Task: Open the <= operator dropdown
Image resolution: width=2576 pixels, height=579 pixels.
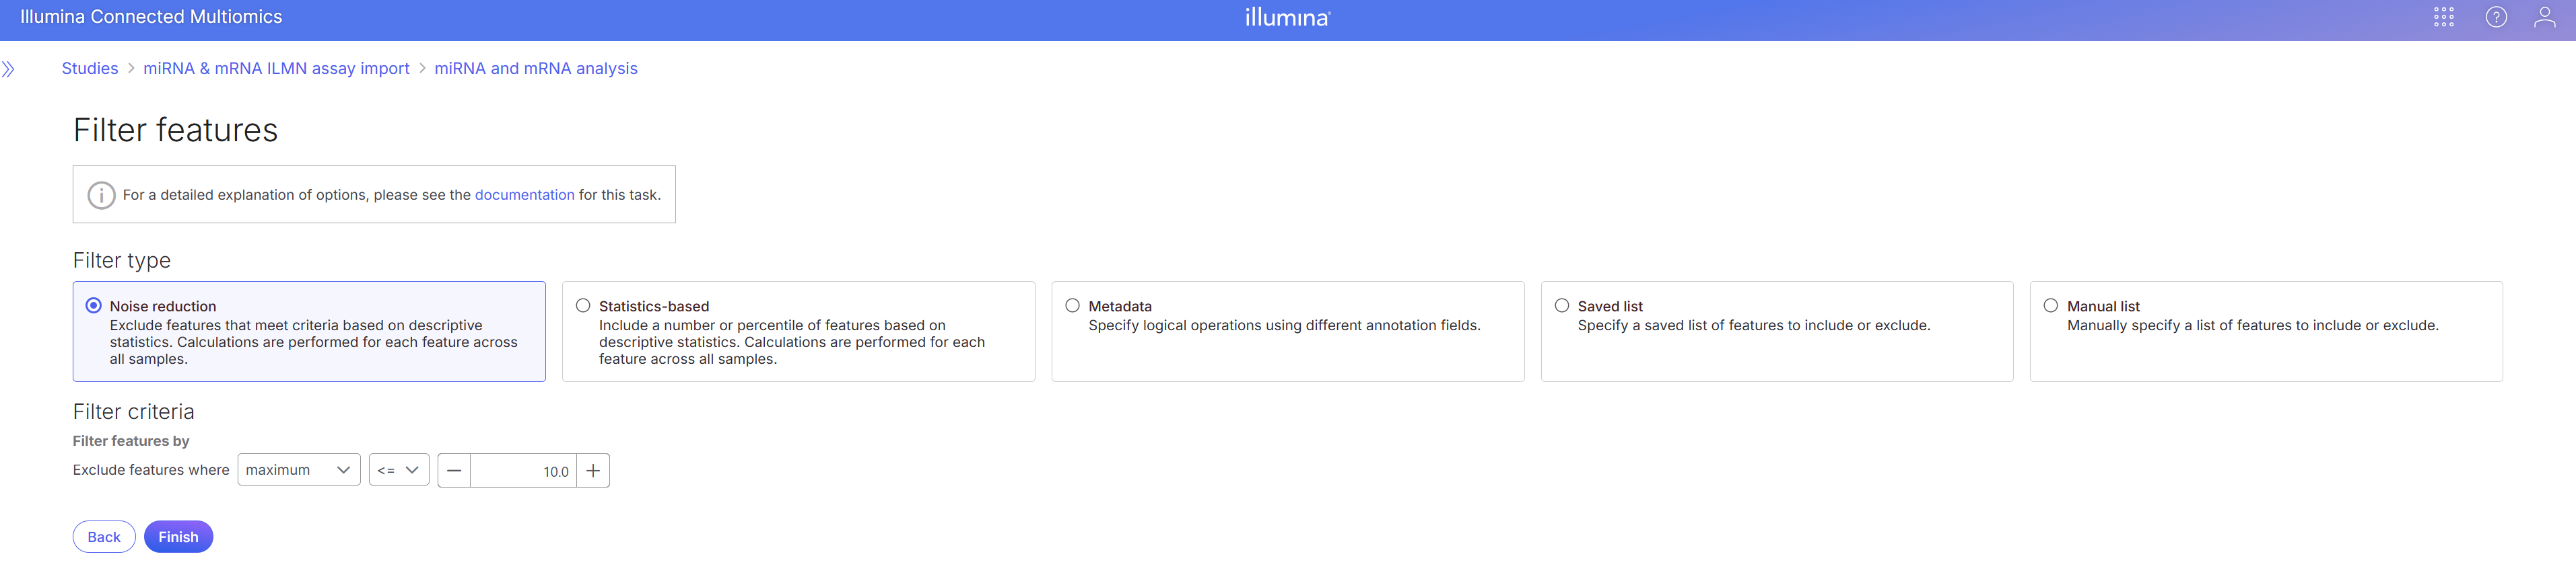Action: [x=398, y=470]
